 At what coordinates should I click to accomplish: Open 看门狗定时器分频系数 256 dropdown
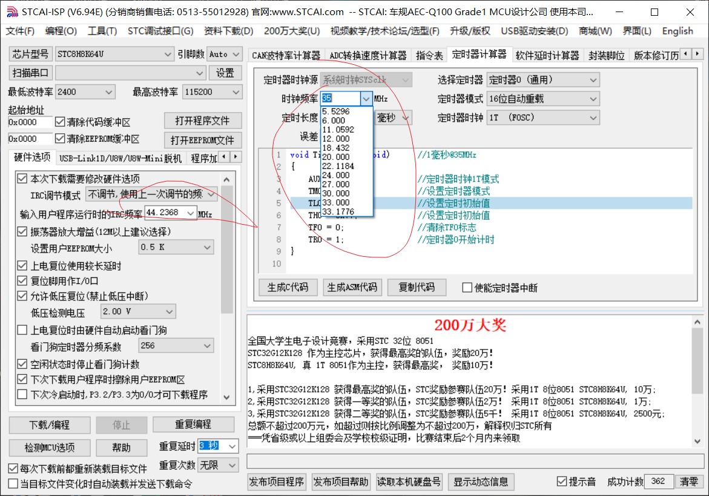pyautogui.click(x=176, y=346)
